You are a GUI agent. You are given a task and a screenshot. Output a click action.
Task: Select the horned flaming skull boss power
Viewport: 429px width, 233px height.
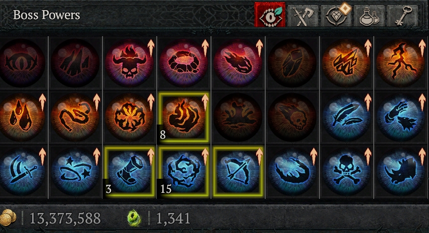coord(129,63)
